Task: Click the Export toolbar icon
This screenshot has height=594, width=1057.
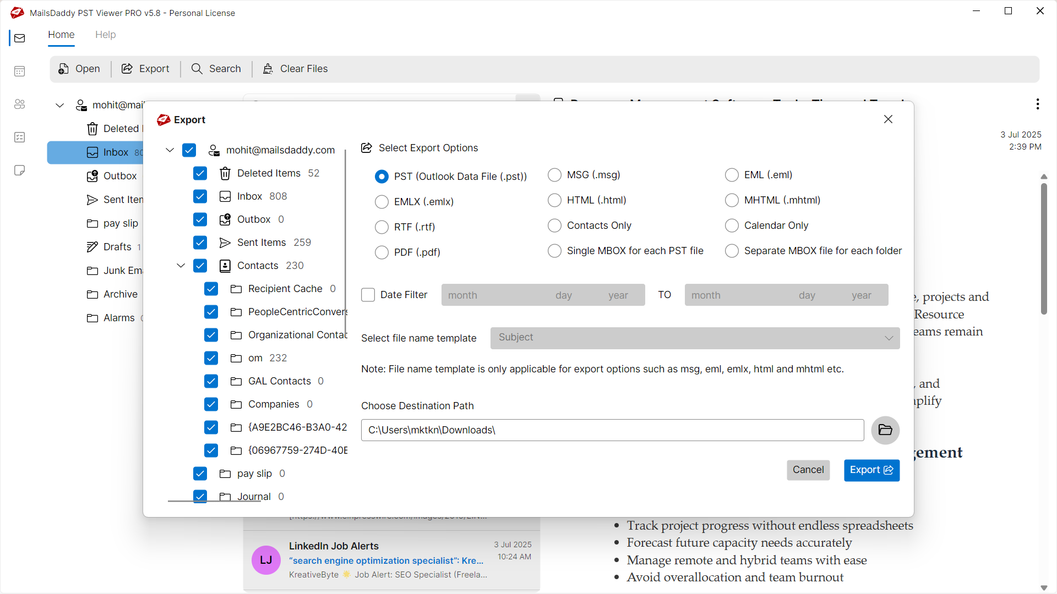Action: [x=127, y=69]
